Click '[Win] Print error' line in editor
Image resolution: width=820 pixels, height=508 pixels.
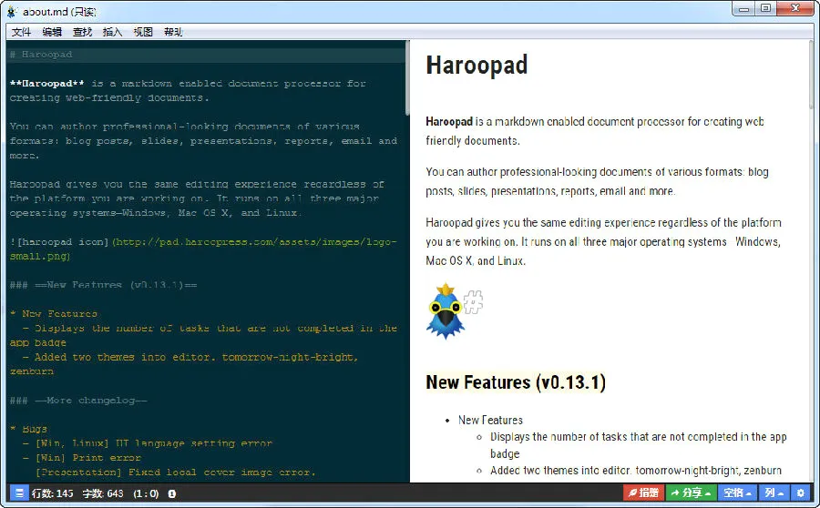(82, 458)
